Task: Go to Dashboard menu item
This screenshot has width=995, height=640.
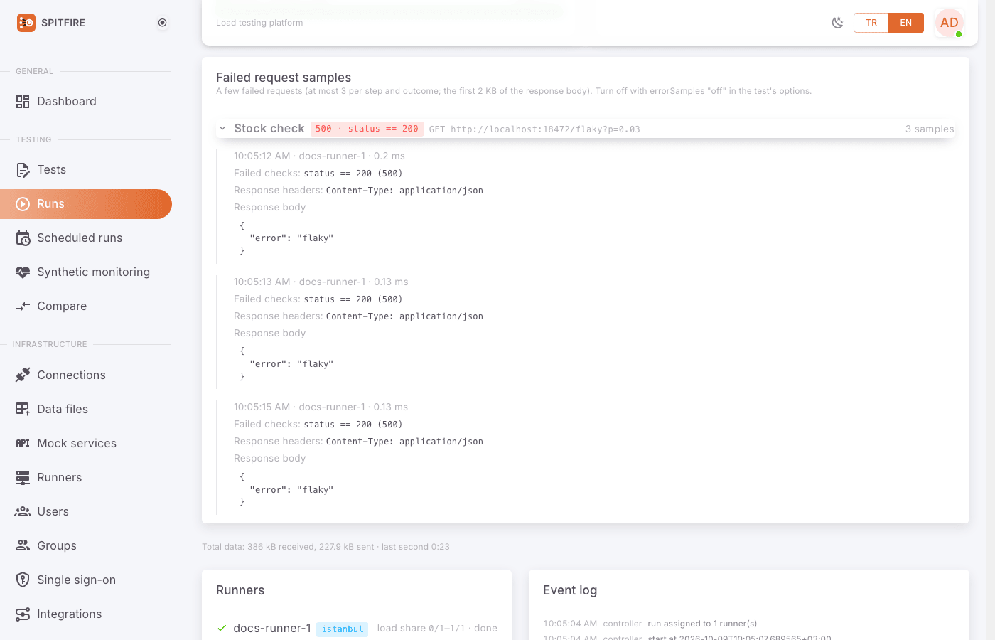Action: 85,102
